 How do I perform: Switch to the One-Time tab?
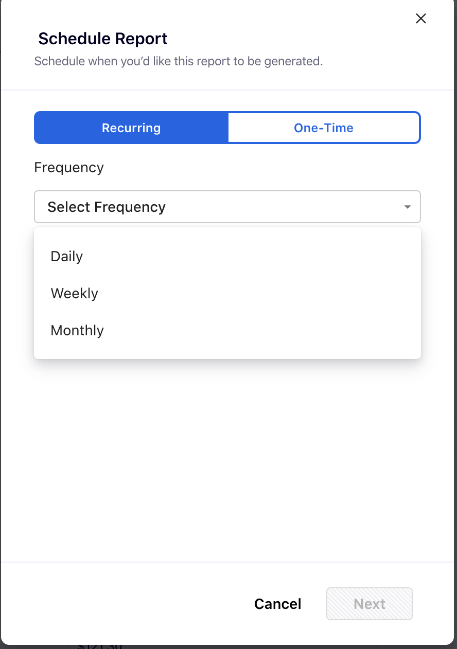click(x=324, y=128)
